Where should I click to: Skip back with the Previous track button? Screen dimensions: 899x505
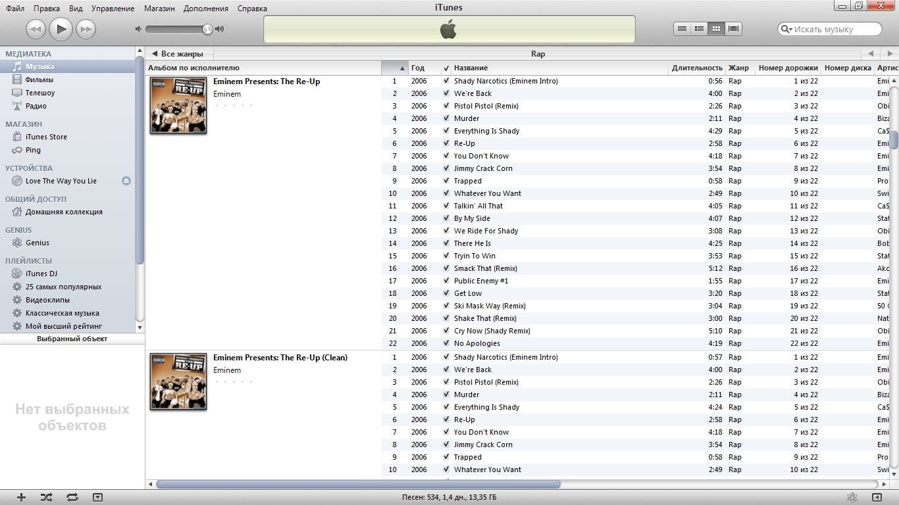[x=36, y=29]
